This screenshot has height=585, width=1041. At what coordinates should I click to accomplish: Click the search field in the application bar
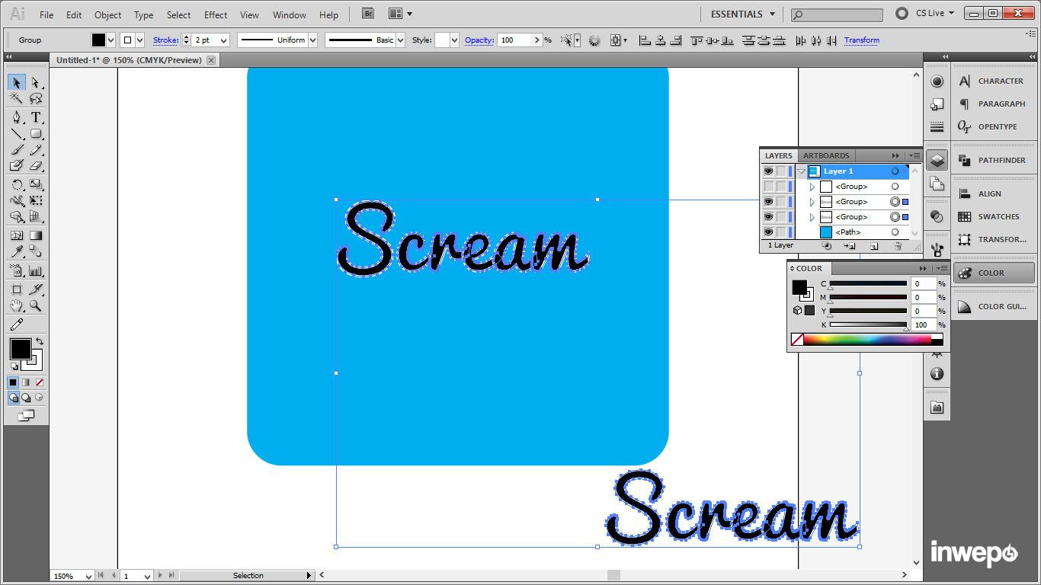[x=837, y=14]
